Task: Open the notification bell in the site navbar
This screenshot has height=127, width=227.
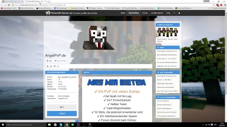Action: tap(179, 13)
